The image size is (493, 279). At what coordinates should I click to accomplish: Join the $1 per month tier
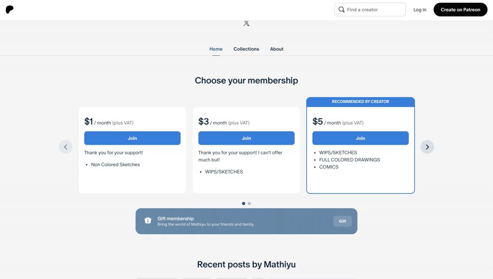tap(132, 138)
